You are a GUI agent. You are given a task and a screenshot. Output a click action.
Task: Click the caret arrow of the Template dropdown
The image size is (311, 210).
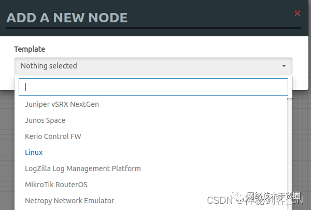[x=284, y=66]
